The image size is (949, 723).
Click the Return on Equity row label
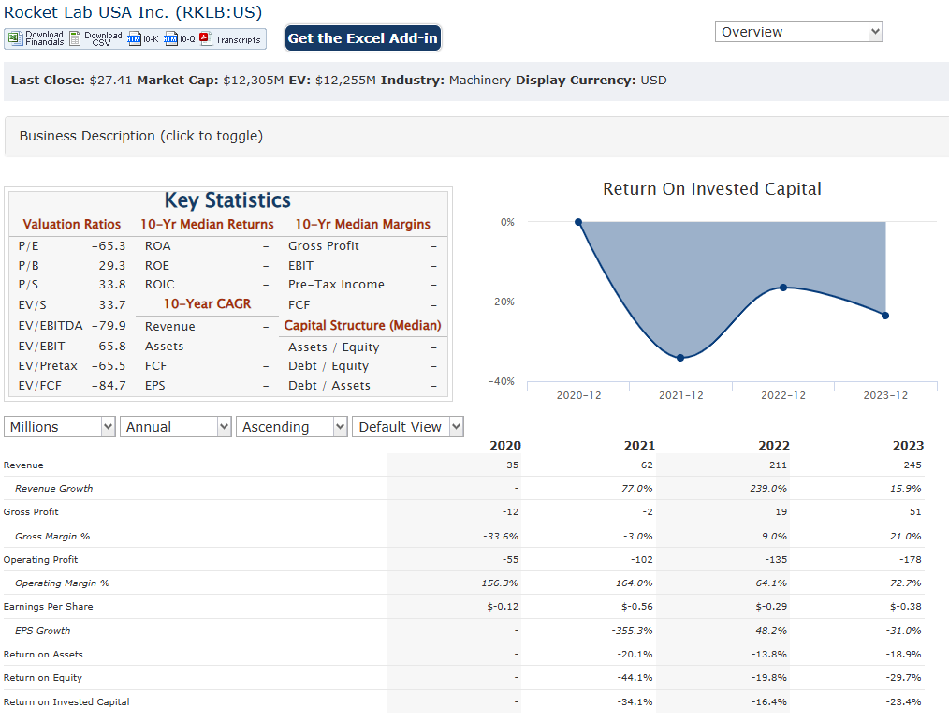[43, 678]
